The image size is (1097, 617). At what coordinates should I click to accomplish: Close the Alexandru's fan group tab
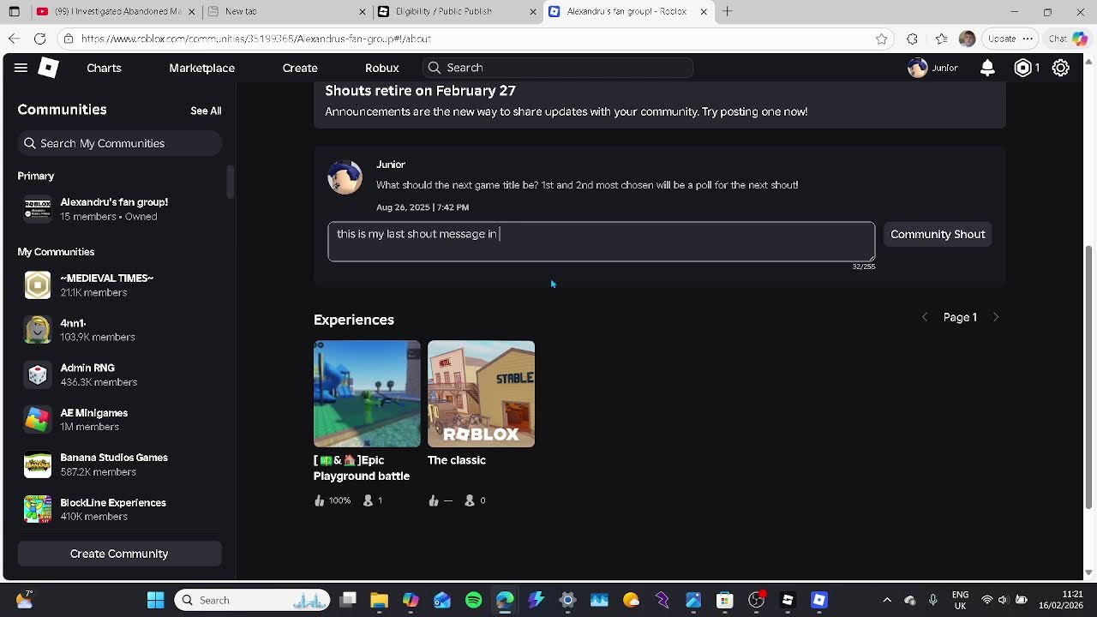click(704, 11)
